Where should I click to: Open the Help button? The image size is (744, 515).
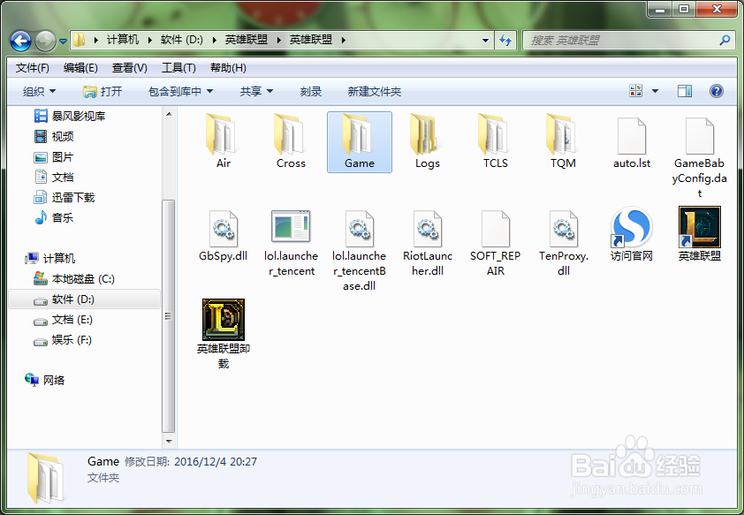tap(716, 91)
